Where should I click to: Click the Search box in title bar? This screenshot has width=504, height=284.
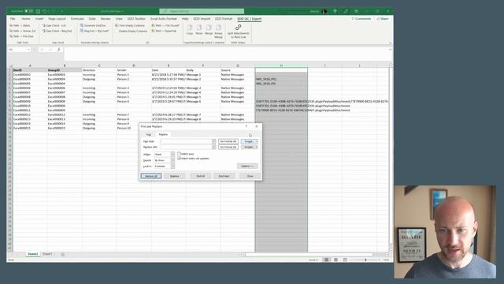202,11
